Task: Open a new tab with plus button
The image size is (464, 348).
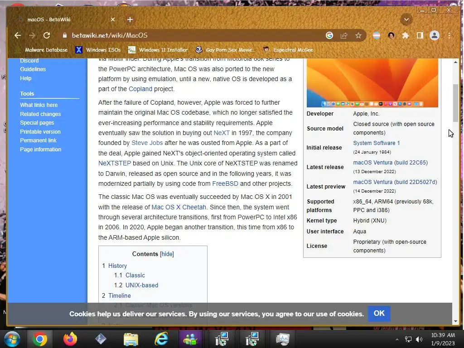Action: 130,19
